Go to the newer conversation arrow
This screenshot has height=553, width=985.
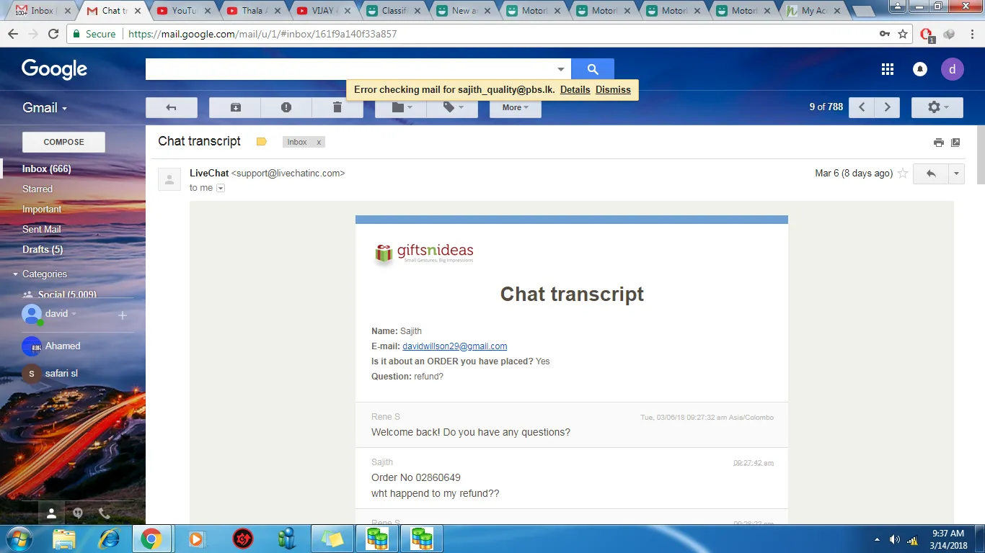tap(862, 107)
